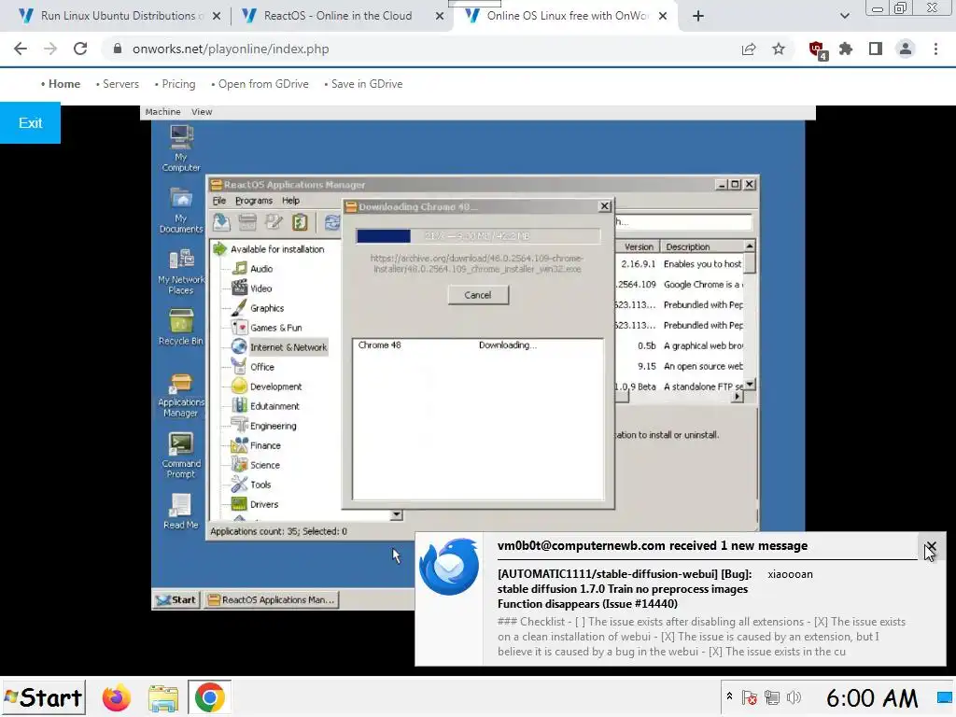The image size is (956, 717).
Task: Click the Modify toolbar icon in Applications Manager
Action: pyautogui.click(x=274, y=222)
